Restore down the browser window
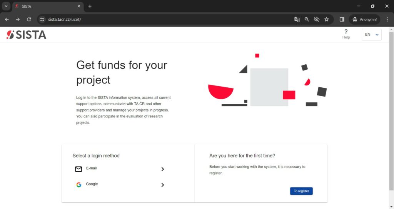394x209 pixels. click(x=372, y=6)
